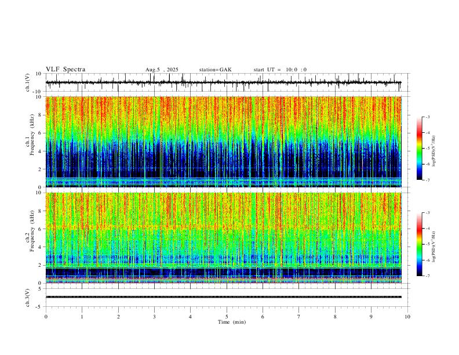Image resolution: width=459 pixels, height=355 pixels.
Task: Click the "-5" label on ch.1 colorbar
Action: coord(427,148)
